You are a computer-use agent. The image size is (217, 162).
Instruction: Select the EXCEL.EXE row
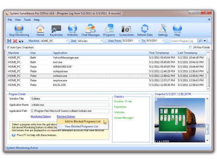[x=106, y=85]
